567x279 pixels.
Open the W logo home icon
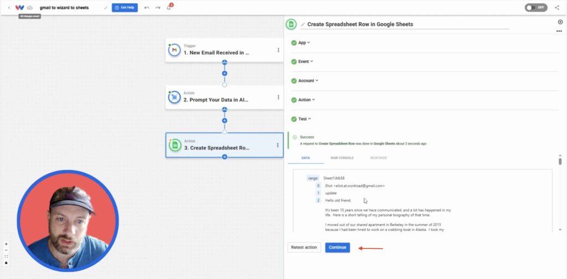[19, 8]
